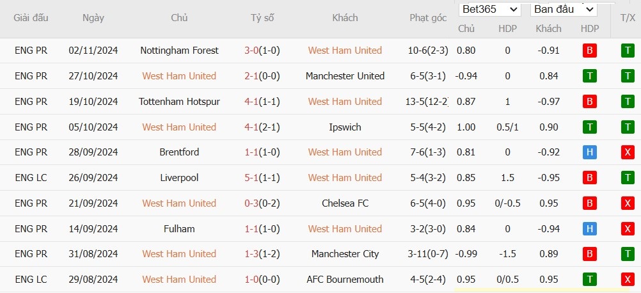Click the red B badge in Nottingham Forest row
641x293 pixels.
click(589, 51)
